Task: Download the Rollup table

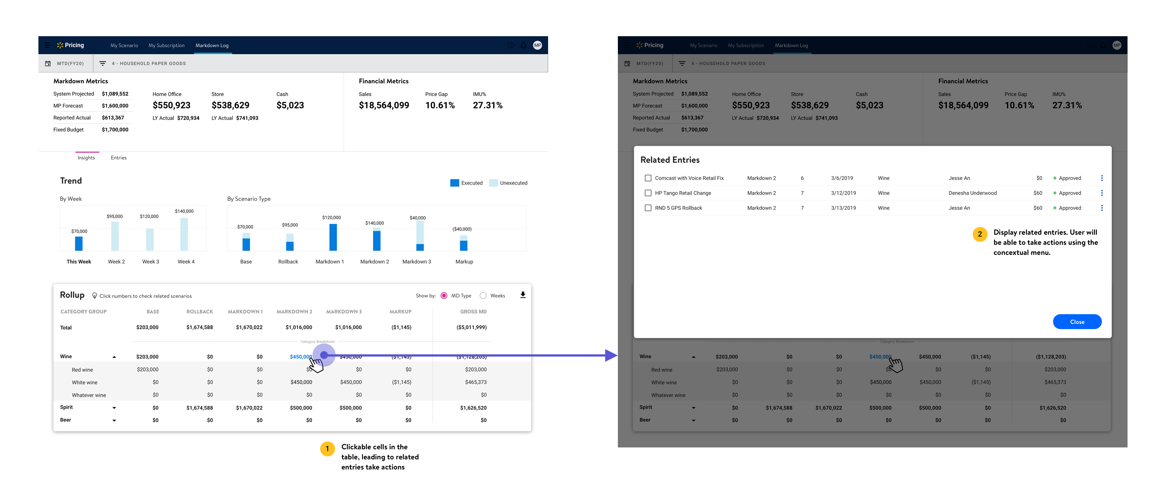Action: point(523,295)
